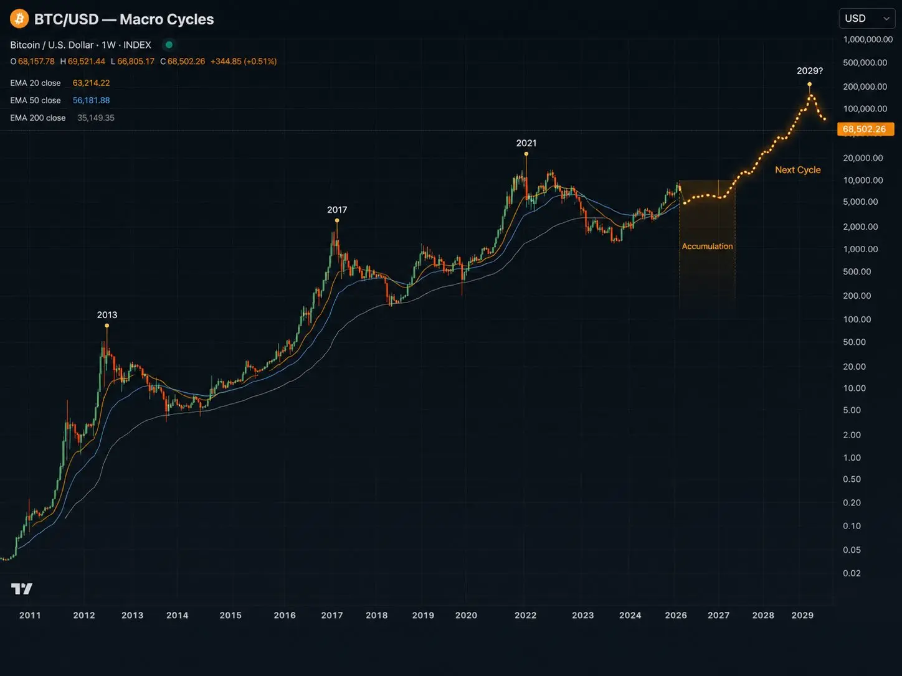
Task: Click 500,000.00 on the price axis
Action: click(x=865, y=63)
